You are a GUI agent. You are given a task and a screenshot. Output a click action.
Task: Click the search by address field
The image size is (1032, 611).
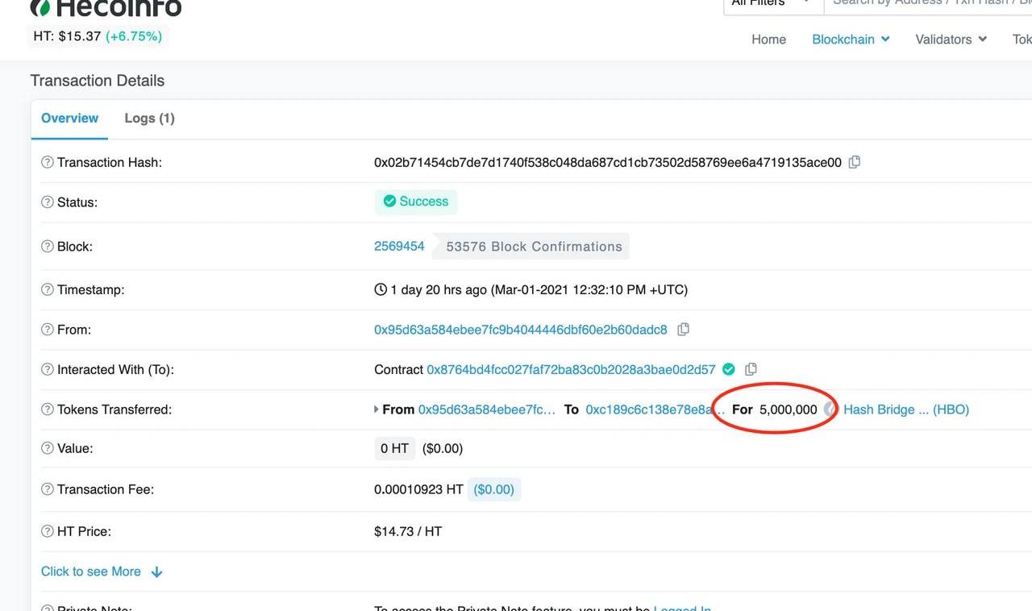click(x=927, y=4)
